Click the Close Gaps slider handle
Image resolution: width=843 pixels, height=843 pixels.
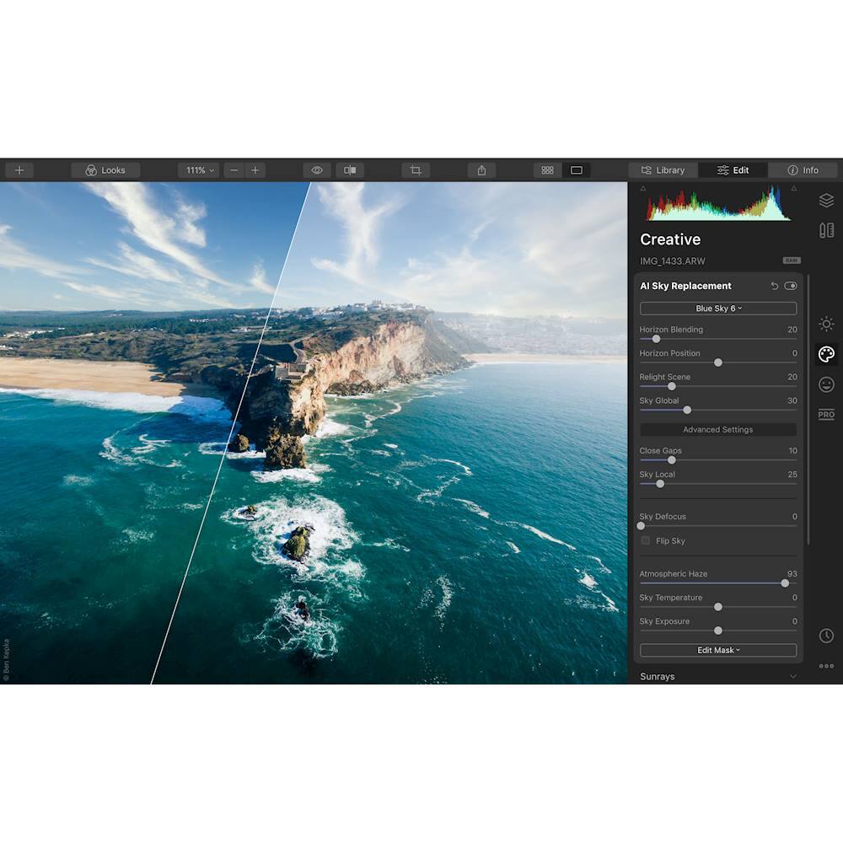click(x=672, y=460)
